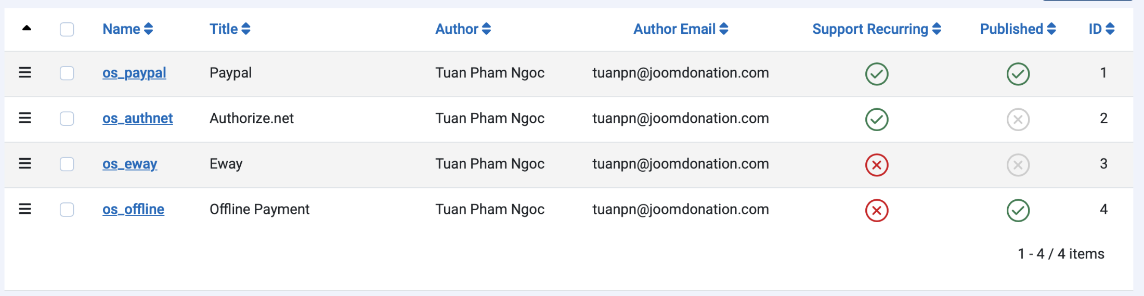
Task: Sort table by Author Email column
Action: point(681,29)
